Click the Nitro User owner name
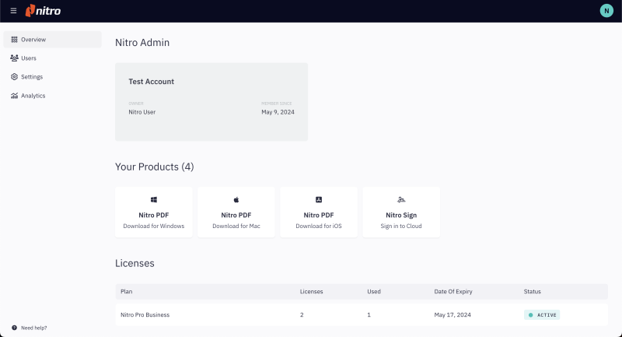The width and height of the screenshot is (622, 337). point(142,112)
